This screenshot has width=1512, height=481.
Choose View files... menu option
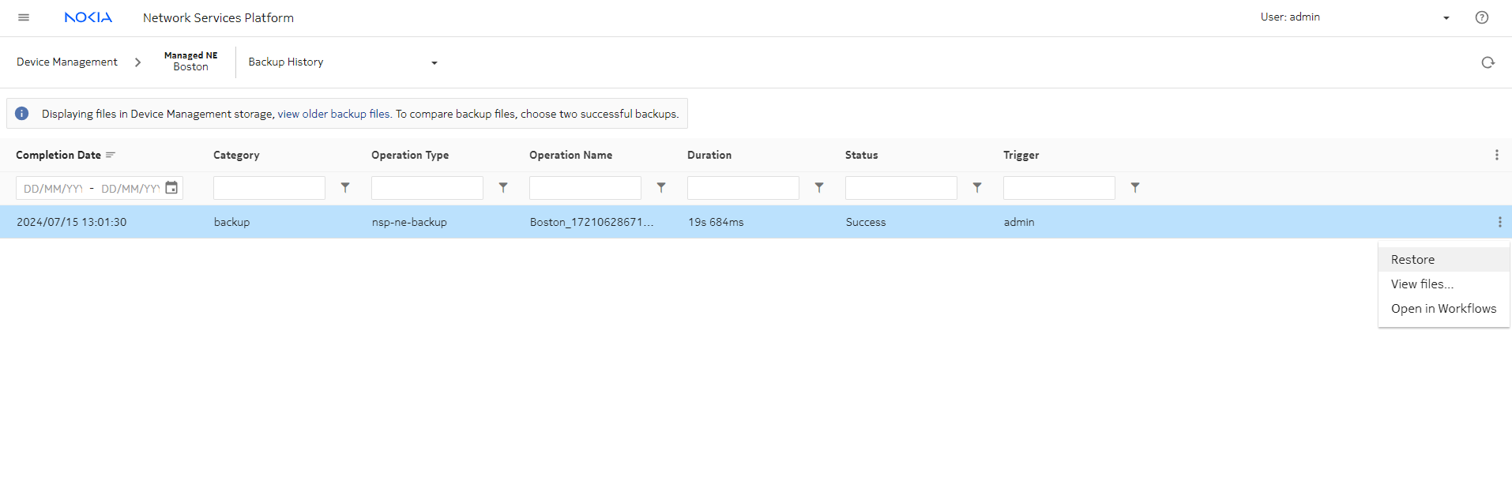(x=1422, y=284)
